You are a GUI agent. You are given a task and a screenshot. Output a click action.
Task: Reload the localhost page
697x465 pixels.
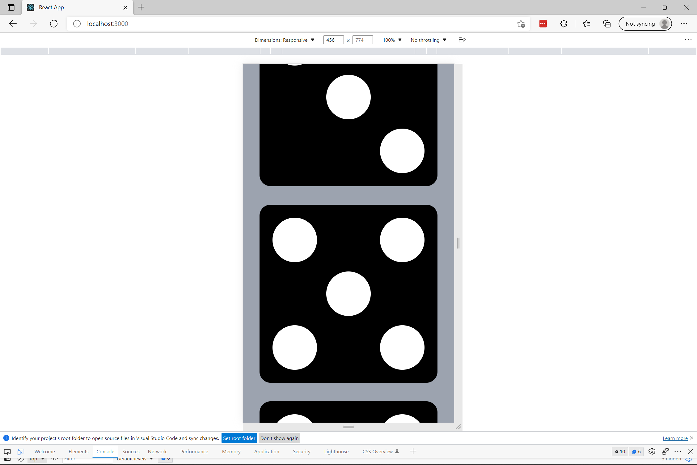tap(54, 23)
